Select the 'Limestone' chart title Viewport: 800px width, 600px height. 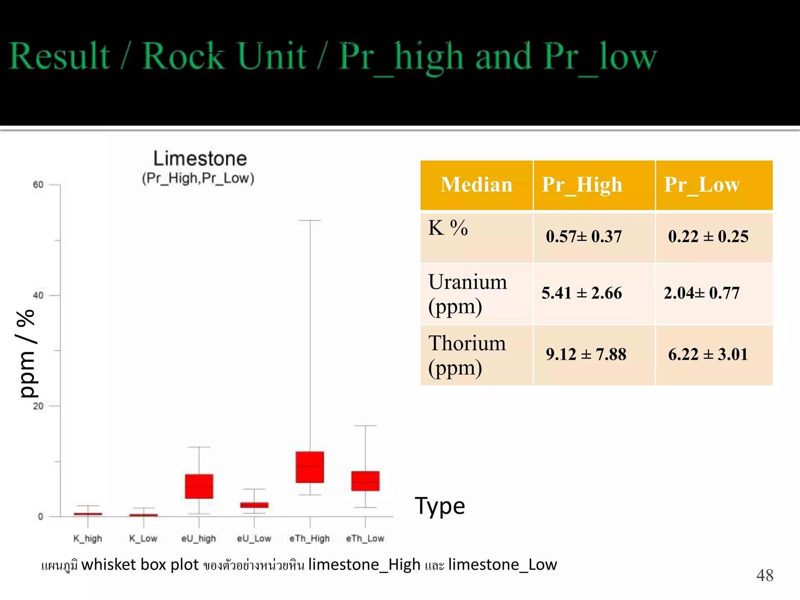[x=200, y=159]
